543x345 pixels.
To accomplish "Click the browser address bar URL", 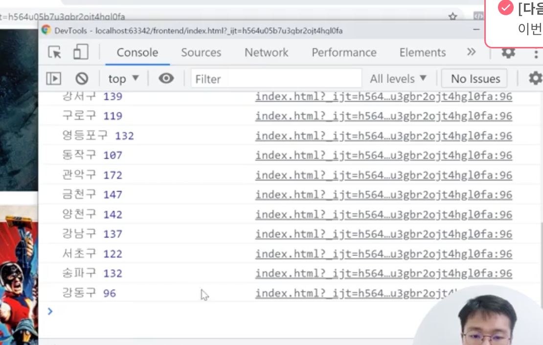I will pos(62,16).
